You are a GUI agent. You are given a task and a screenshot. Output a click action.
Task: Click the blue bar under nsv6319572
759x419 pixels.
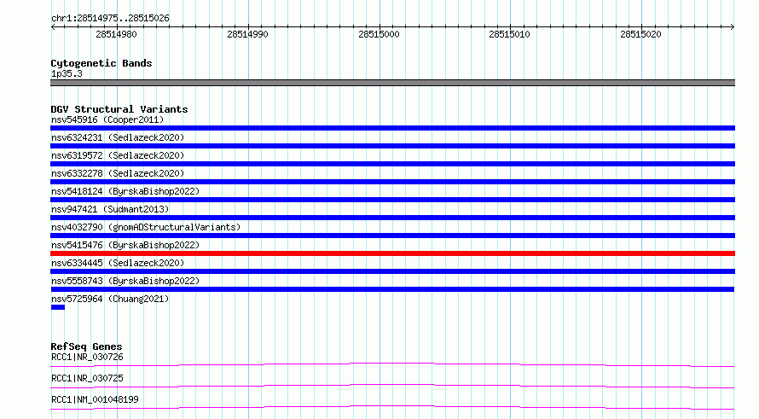point(392,164)
